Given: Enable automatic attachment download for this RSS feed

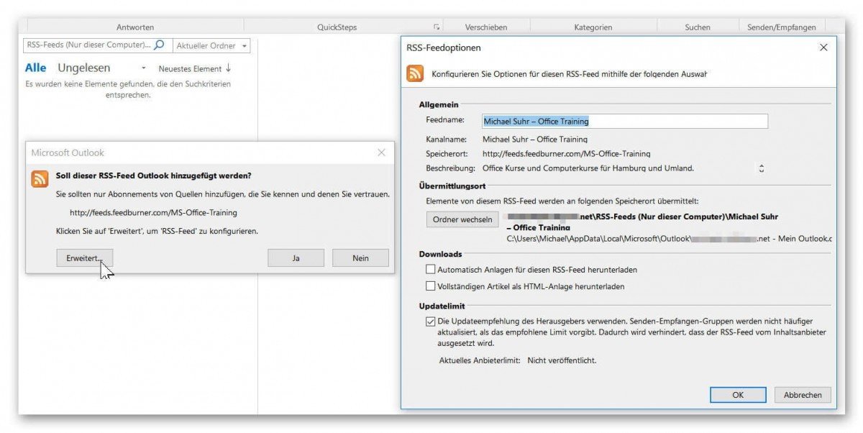Looking at the screenshot, I should point(431,270).
